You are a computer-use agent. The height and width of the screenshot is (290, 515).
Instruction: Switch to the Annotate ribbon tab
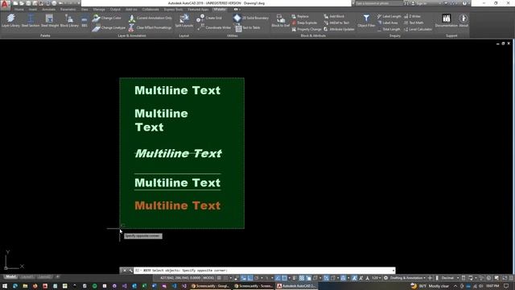pyautogui.click(x=48, y=10)
